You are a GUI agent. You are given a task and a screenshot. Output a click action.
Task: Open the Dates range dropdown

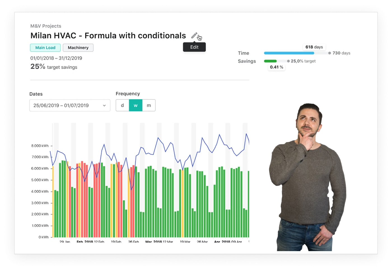(x=69, y=106)
